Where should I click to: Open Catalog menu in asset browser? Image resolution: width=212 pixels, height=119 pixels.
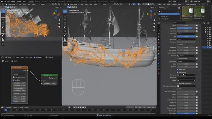pyautogui.click(x=174, y=4)
